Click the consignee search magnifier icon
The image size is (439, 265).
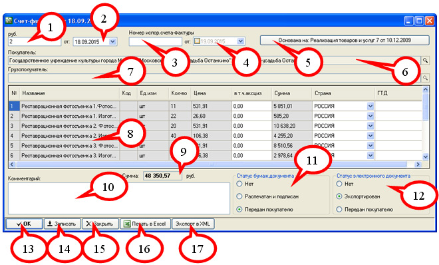coord(425,78)
